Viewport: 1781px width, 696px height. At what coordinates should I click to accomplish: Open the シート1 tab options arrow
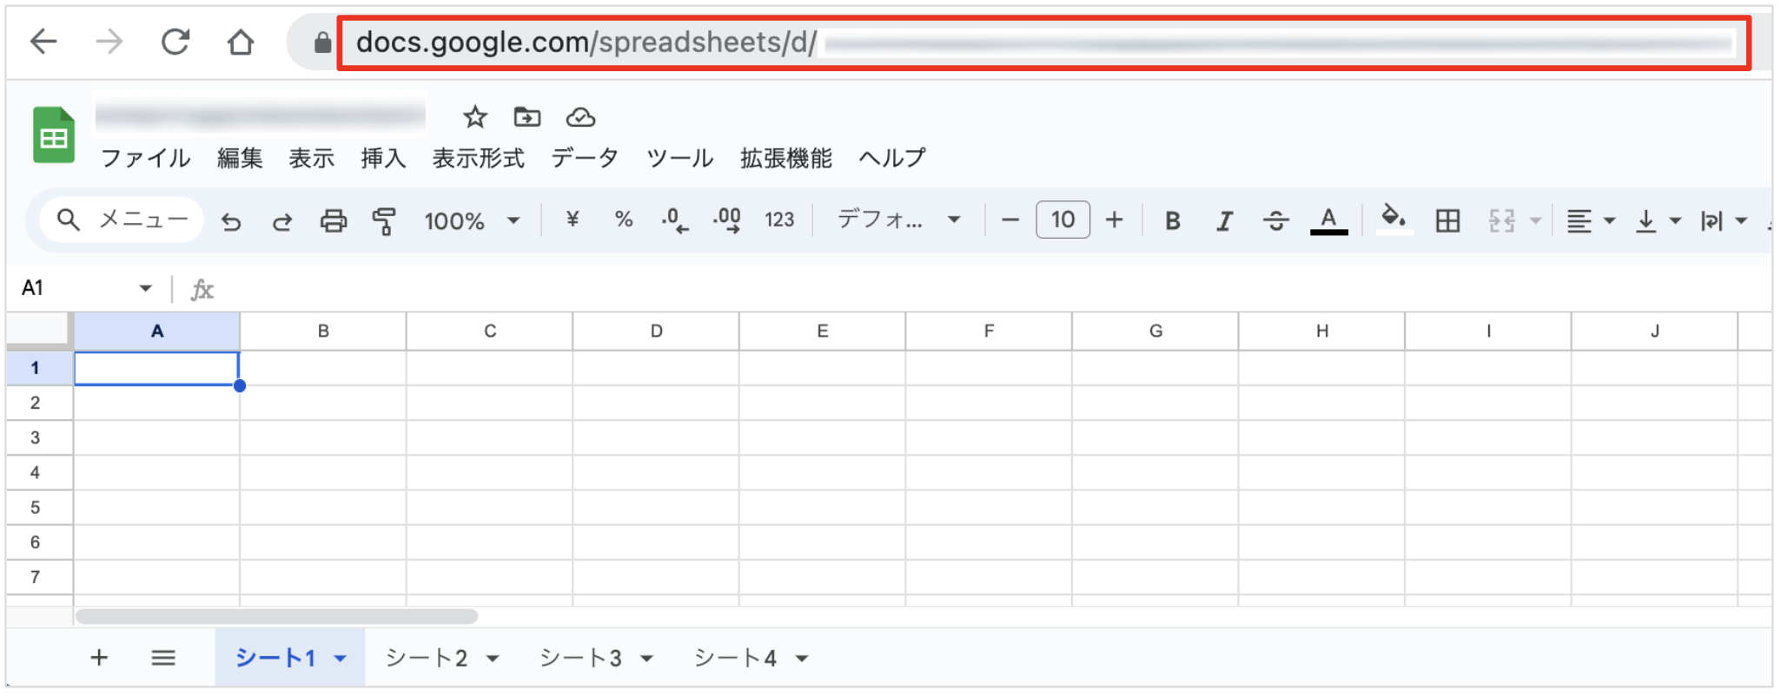tap(341, 659)
